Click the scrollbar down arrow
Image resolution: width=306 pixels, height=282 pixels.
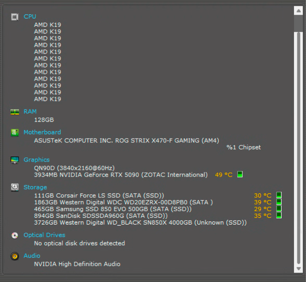(298, 269)
